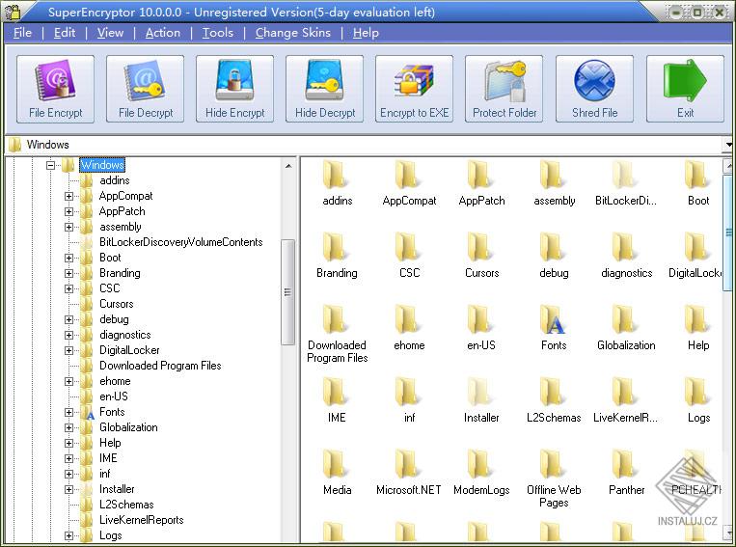The height and width of the screenshot is (547, 736).
Task: Start the Shred File tool
Action: point(594,88)
